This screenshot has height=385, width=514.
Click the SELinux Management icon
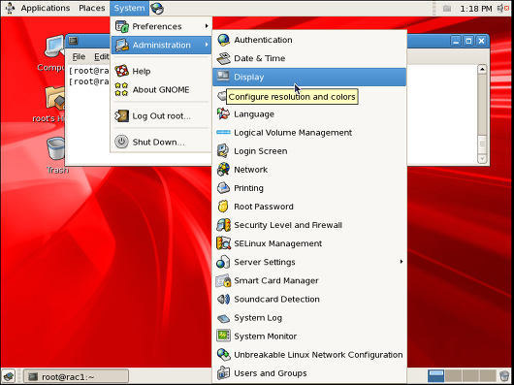(x=224, y=243)
